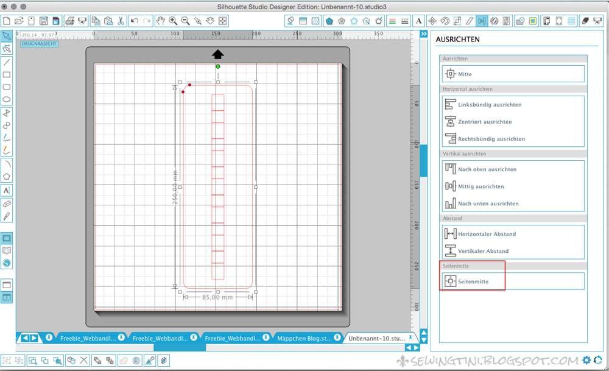Click Horizontaler Abstand

click(513, 234)
